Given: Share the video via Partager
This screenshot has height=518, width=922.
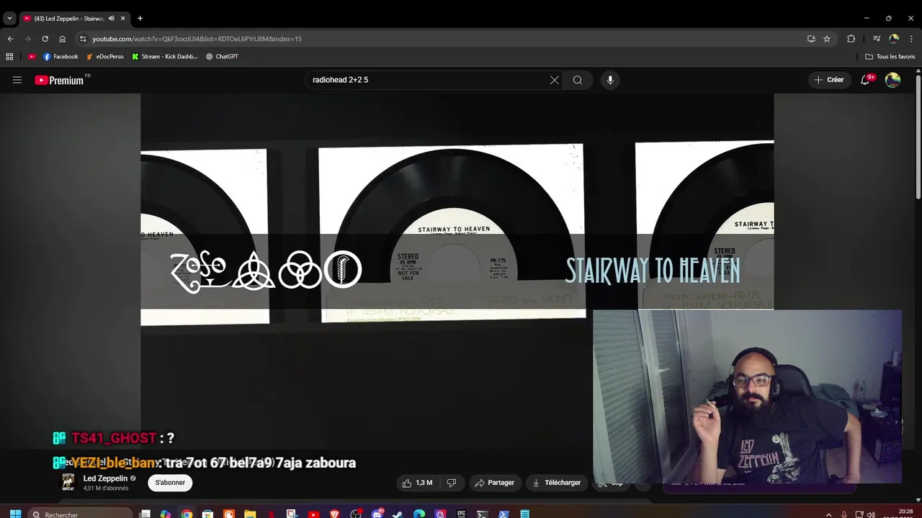Looking at the screenshot, I should (x=495, y=483).
